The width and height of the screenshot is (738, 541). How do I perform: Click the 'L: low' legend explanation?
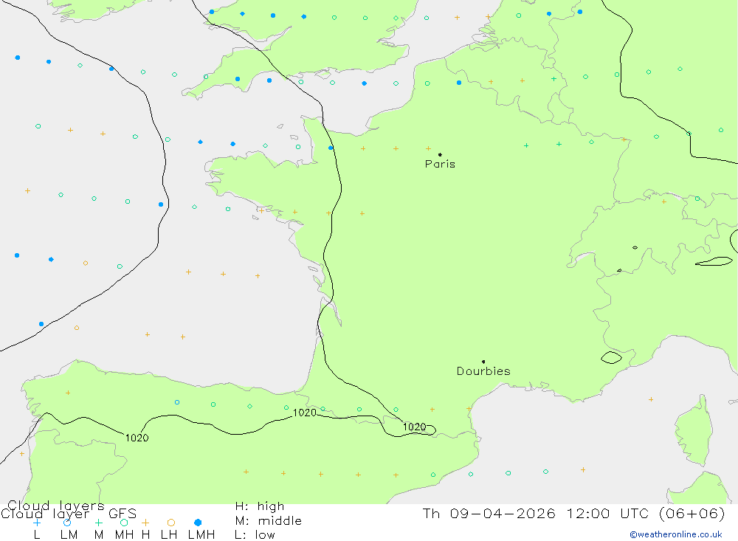(x=255, y=535)
